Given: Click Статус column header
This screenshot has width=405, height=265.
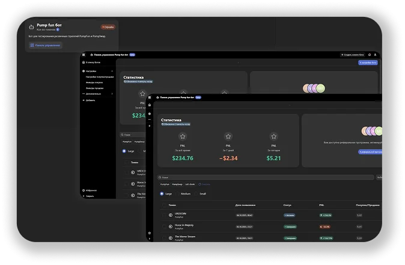Looking at the screenshot, I should pos(287,205).
